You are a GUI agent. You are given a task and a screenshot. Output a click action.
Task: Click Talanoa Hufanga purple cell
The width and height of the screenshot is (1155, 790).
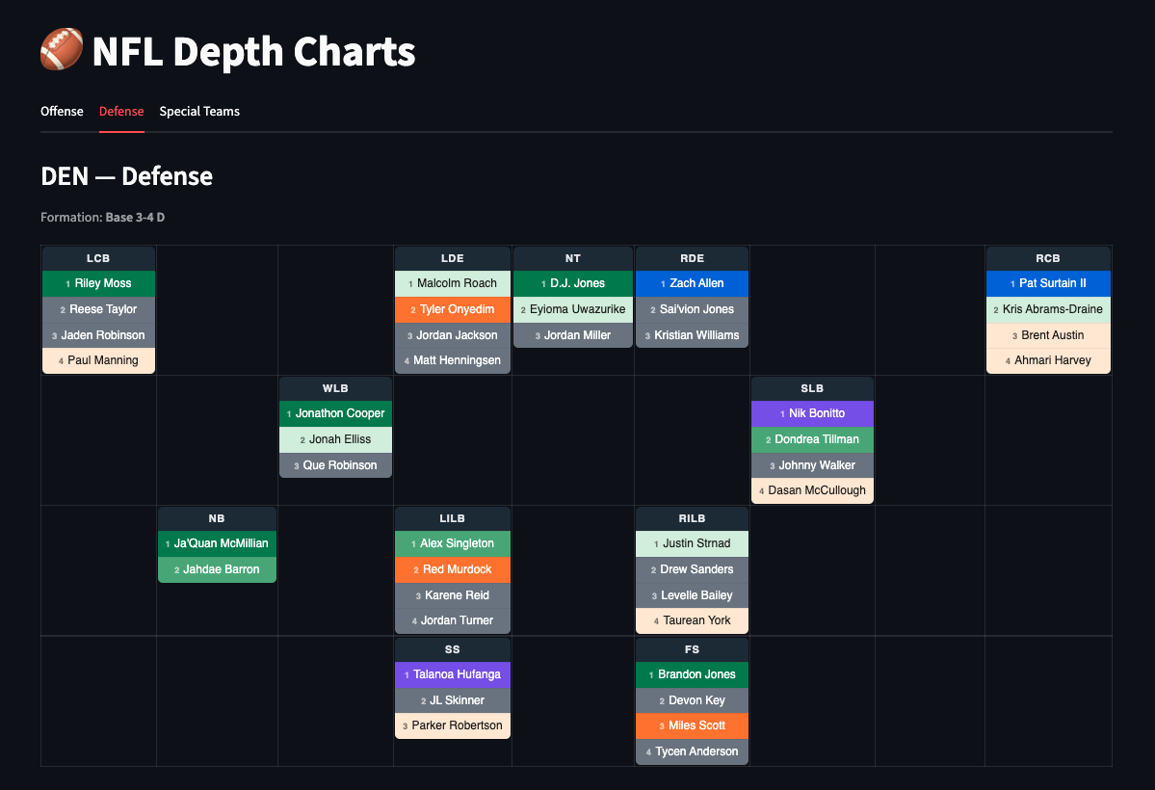(x=453, y=675)
